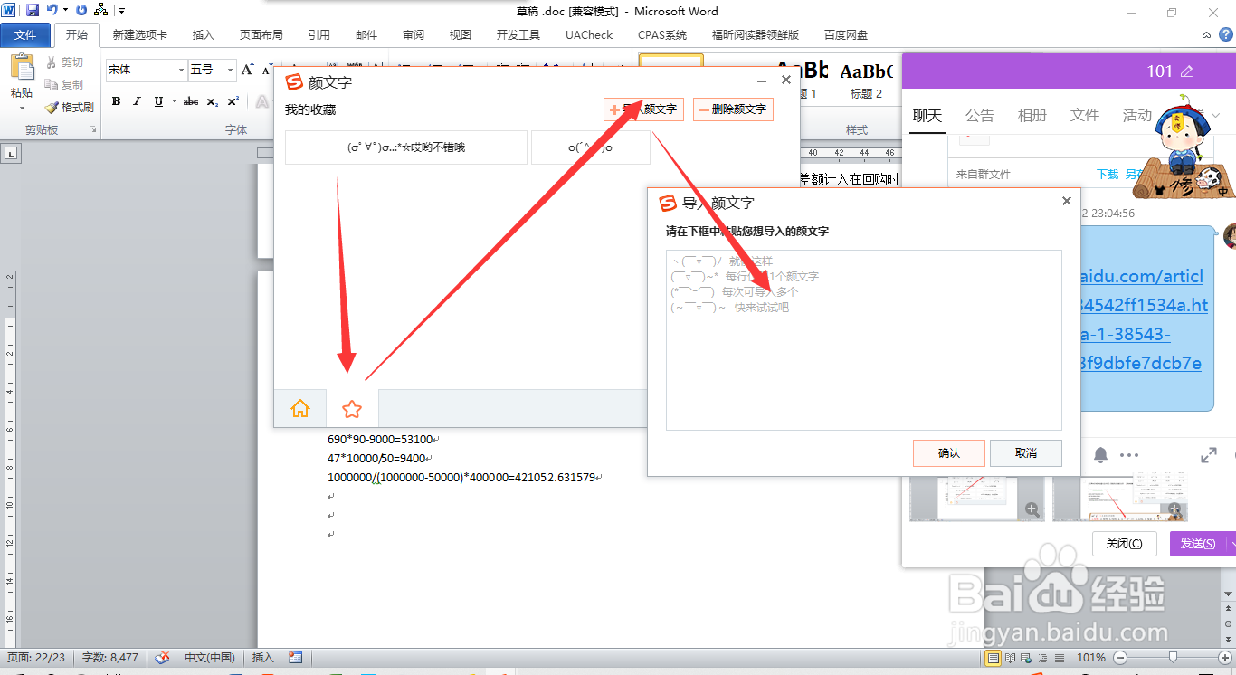Toggle bold formatting
The height and width of the screenshot is (675, 1236).
tap(115, 101)
